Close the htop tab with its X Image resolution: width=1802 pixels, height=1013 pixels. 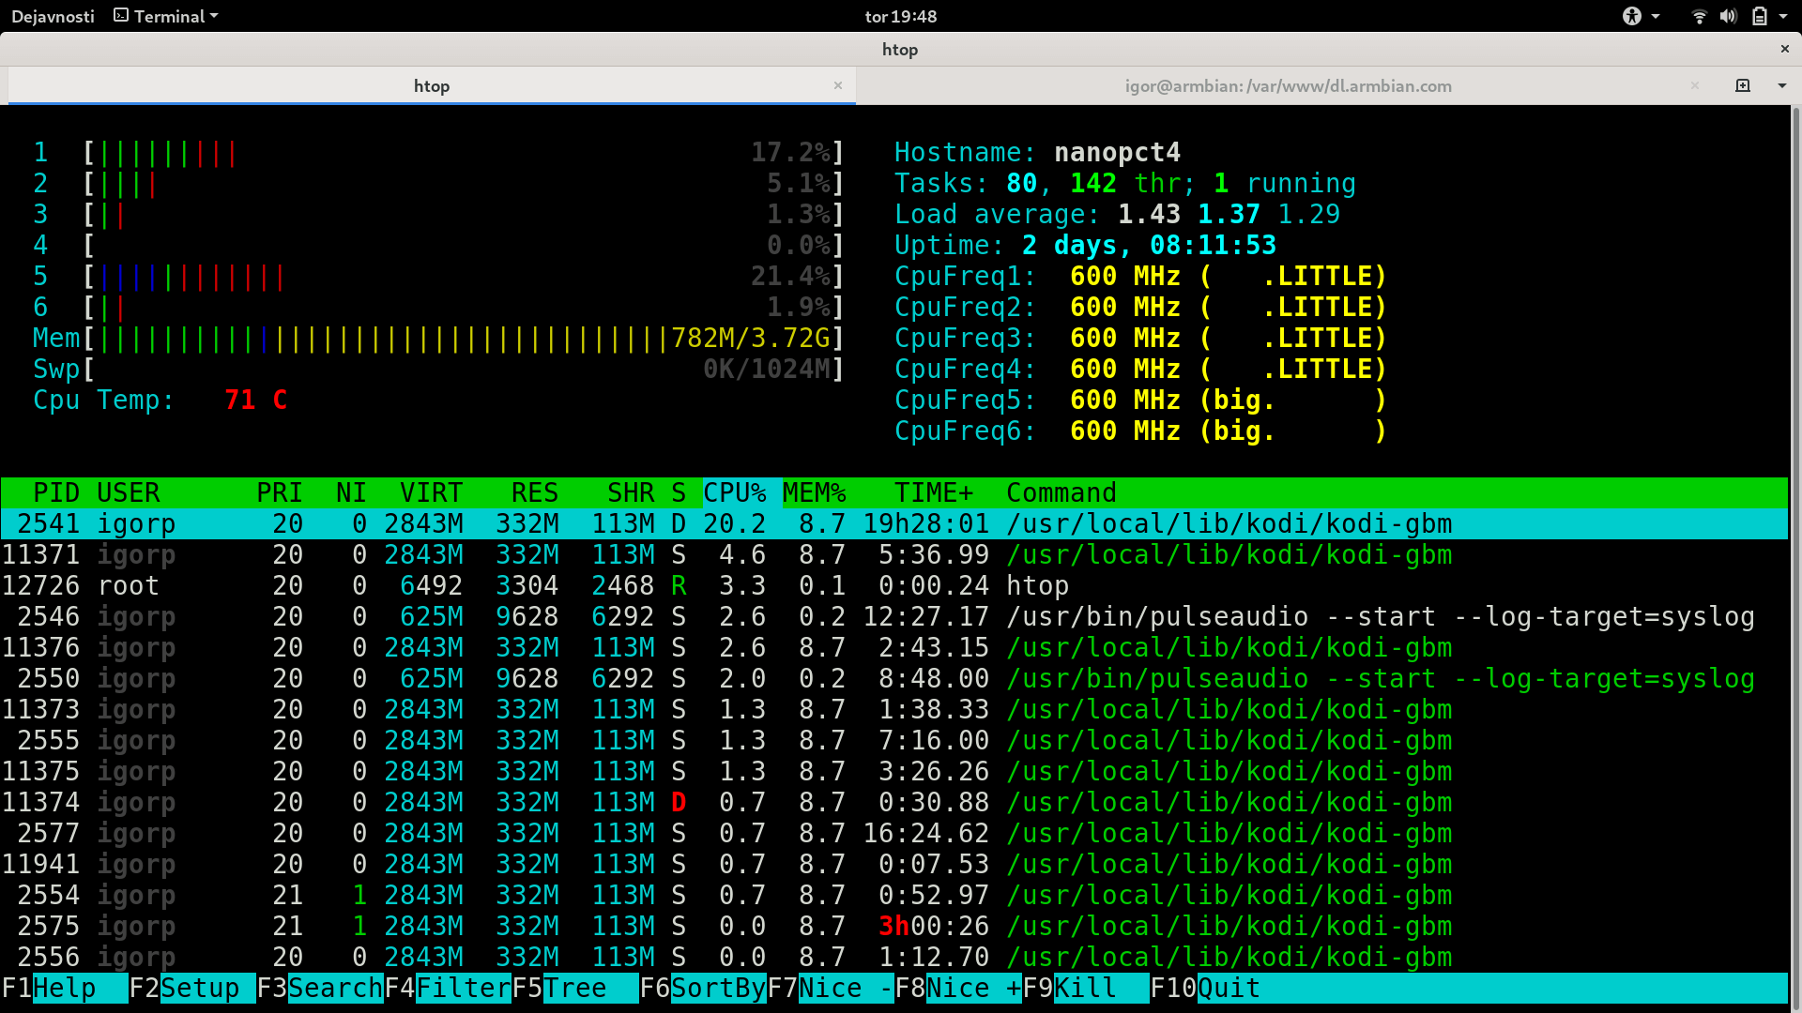838,85
